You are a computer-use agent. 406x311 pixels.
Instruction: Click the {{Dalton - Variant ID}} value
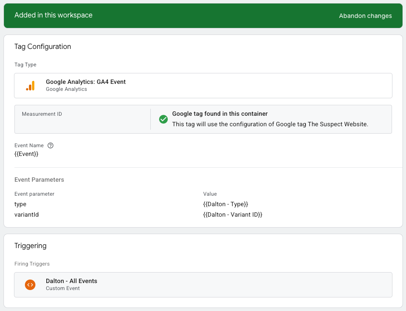pyautogui.click(x=232, y=214)
